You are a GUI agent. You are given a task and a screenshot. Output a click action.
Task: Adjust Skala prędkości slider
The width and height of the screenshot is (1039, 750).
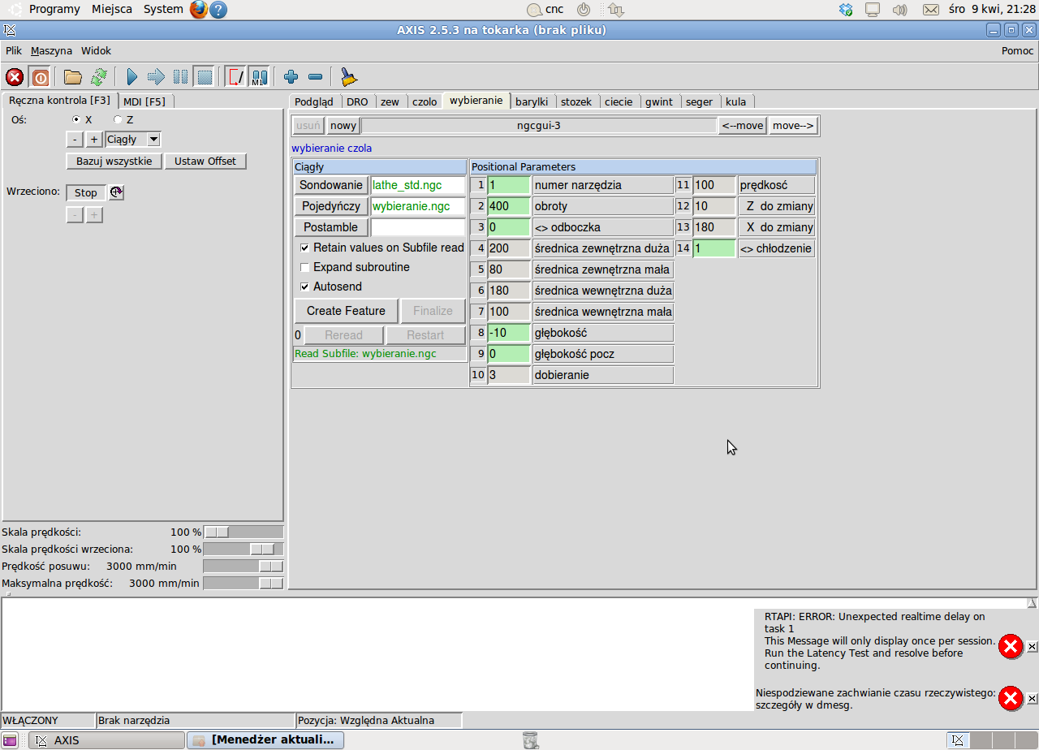(243, 532)
